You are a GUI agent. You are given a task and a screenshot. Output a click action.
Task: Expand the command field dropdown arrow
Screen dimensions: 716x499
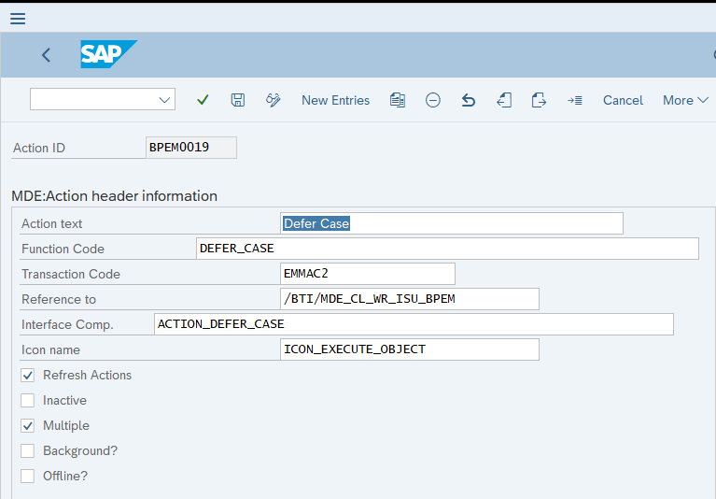165,100
